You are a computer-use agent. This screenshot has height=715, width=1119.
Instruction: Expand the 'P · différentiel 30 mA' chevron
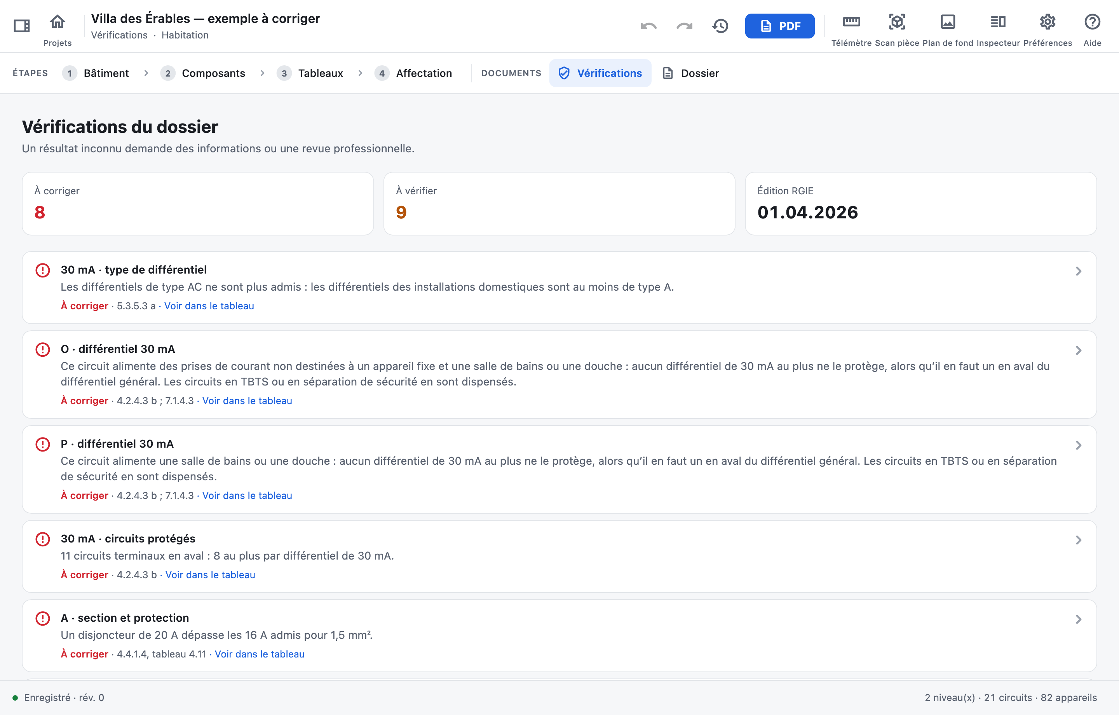pos(1078,445)
